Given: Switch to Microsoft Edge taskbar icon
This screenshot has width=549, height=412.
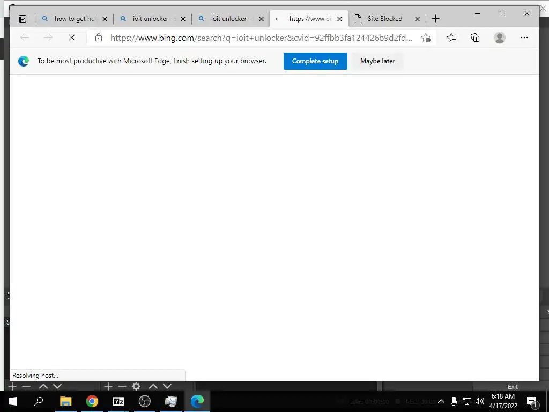Looking at the screenshot, I should tap(197, 401).
